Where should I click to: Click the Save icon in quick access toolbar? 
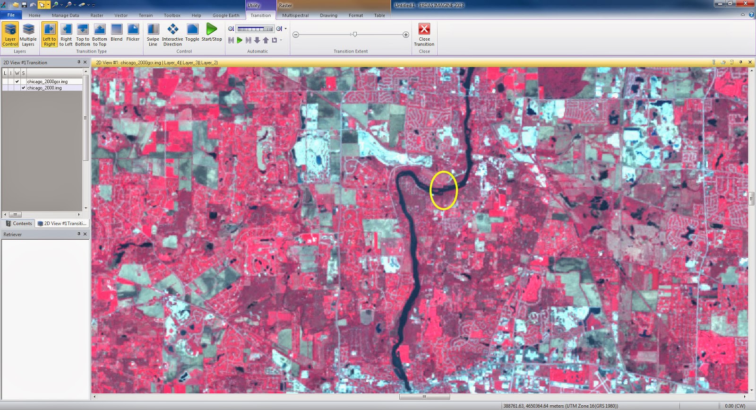pyautogui.click(x=24, y=5)
